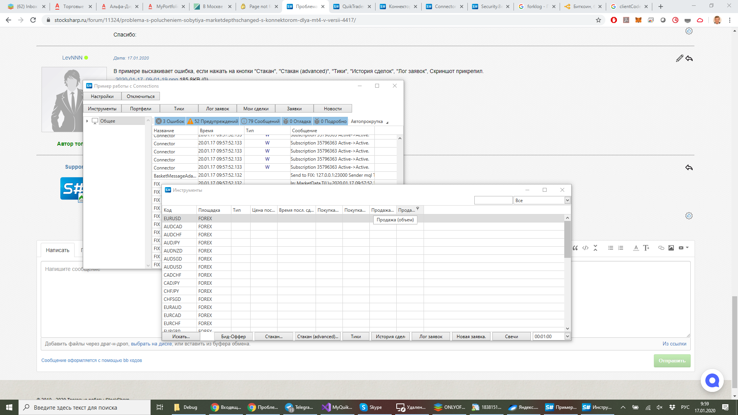This screenshot has height=415, width=738.
Task: Insert a code block using the </> icon
Action: (585, 248)
